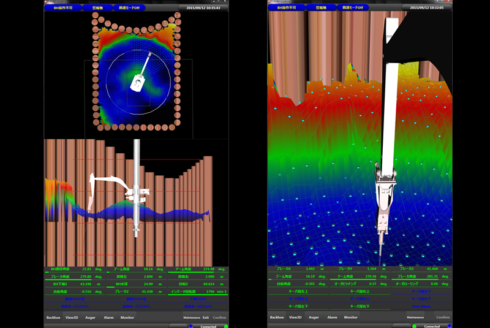Click the Connected status bar in right window
This screenshot has height=328, width=490.
[431, 326]
